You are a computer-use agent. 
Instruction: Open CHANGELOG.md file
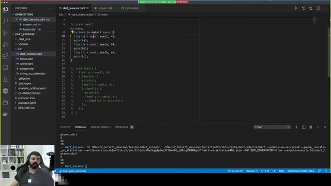click(x=29, y=93)
